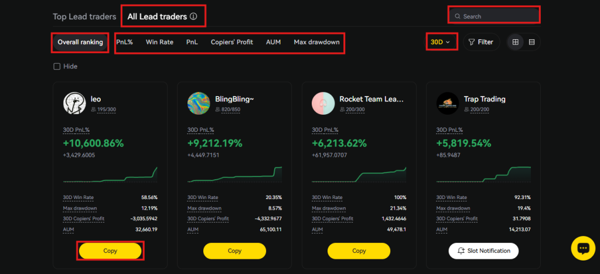
Task: Open Trap Trading profile avatar
Action: pos(448,103)
